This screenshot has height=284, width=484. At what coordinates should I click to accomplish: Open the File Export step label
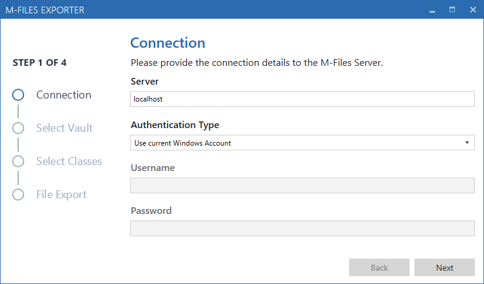61,195
